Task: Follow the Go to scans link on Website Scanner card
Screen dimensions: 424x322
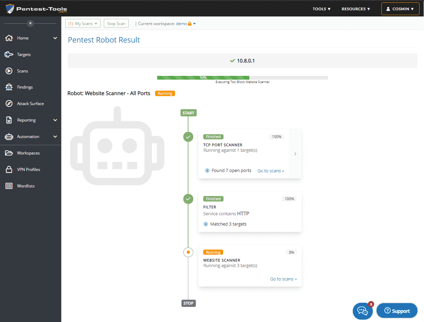Action: point(283,279)
